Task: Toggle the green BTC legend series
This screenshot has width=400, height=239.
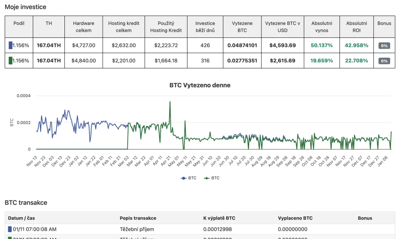Action: tap(211, 178)
